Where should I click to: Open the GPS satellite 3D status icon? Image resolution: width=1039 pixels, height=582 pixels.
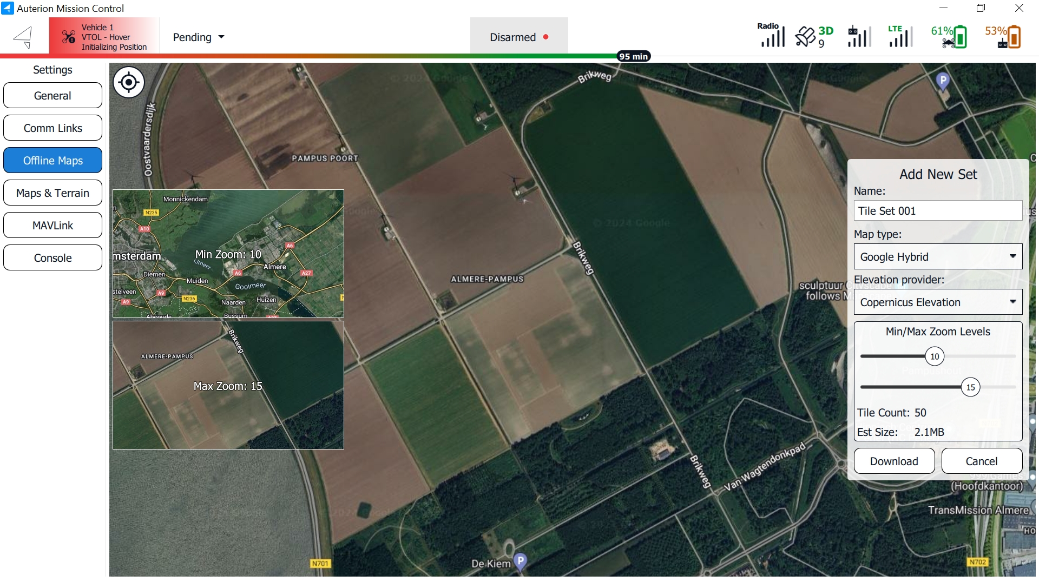[x=813, y=37]
